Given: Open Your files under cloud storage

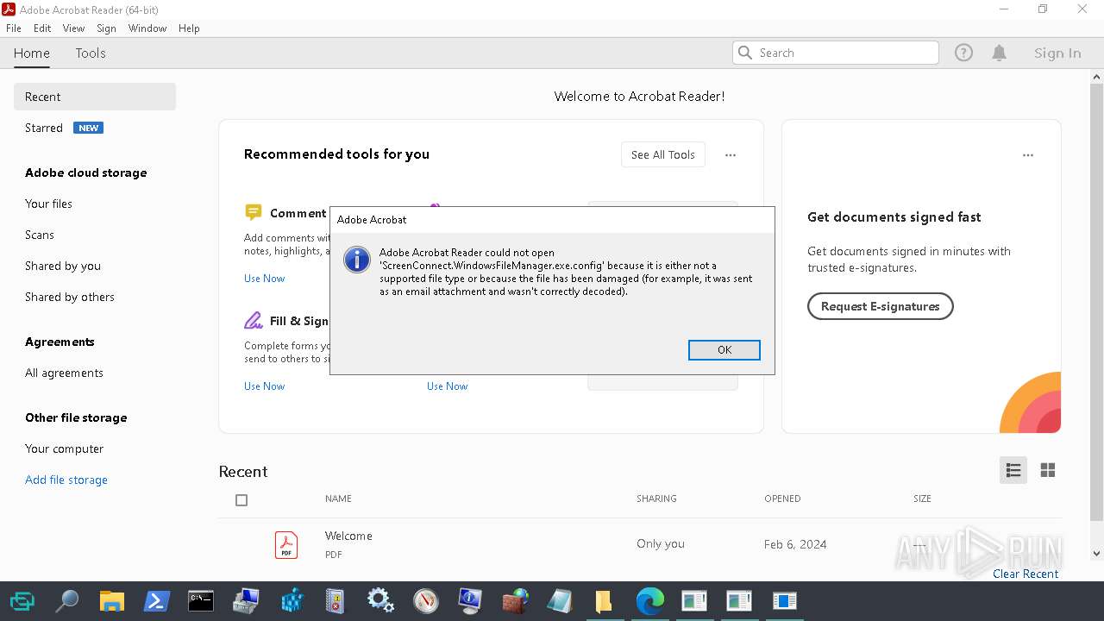Looking at the screenshot, I should click(x=48, y=204).
